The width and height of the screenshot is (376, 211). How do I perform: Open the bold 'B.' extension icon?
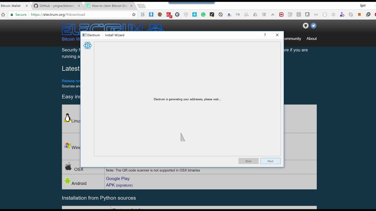pyautogui.click(x=229, y=14)
